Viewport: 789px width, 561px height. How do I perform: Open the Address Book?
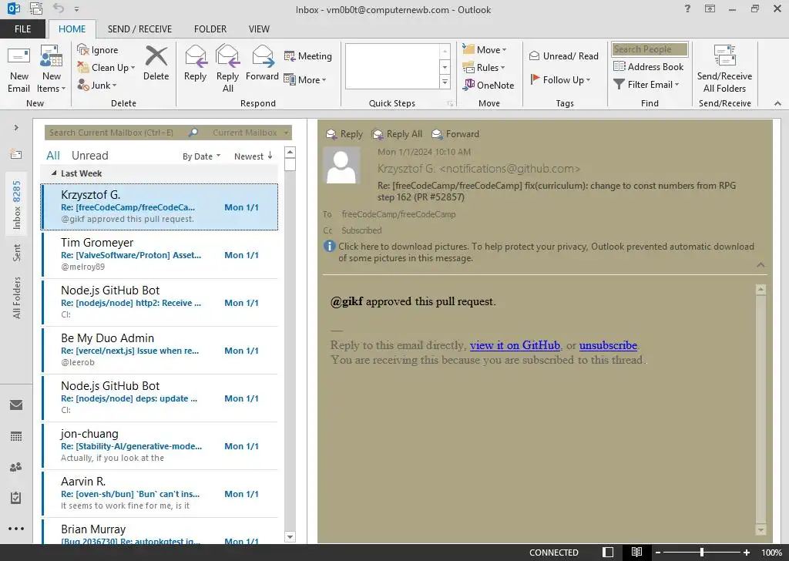pyautogui.click(x=648, y=66)
